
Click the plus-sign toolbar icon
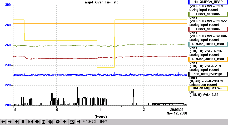point(65,122)
